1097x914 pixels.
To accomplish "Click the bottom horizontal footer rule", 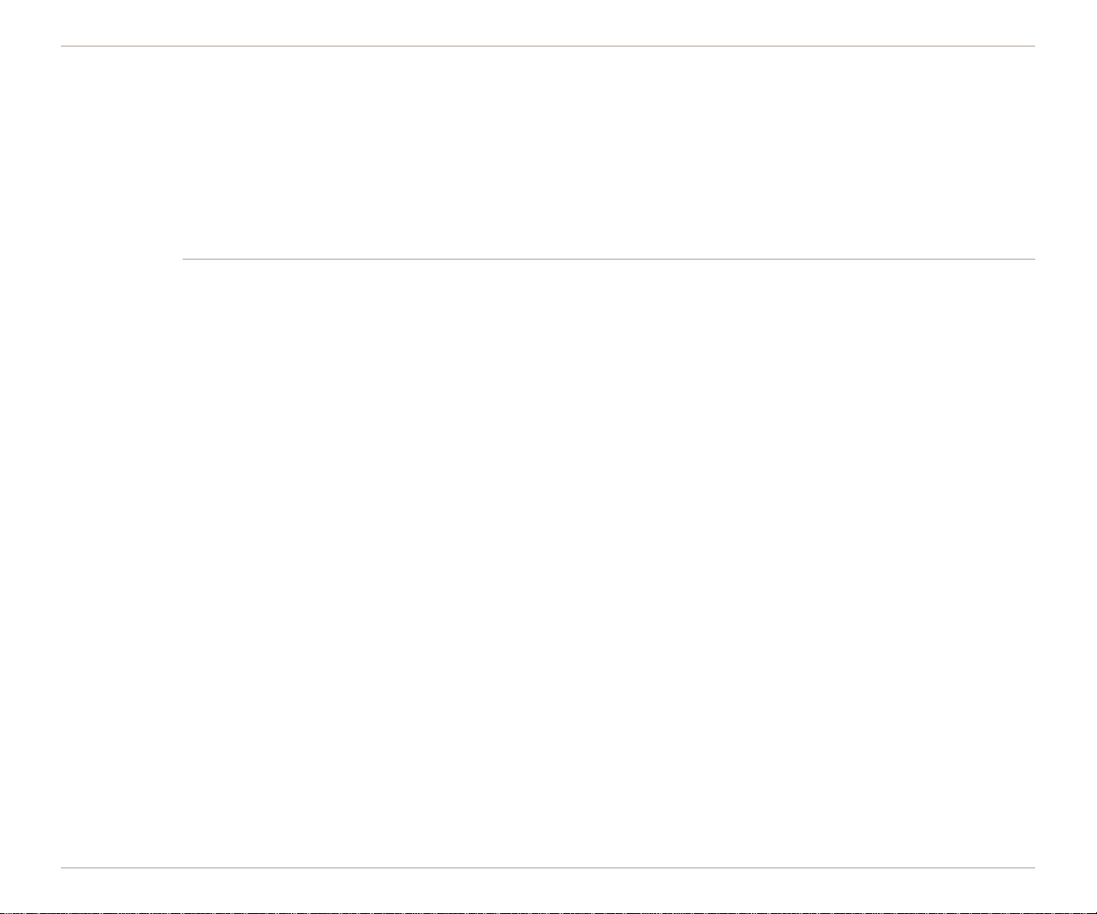I will coord(548,867).
